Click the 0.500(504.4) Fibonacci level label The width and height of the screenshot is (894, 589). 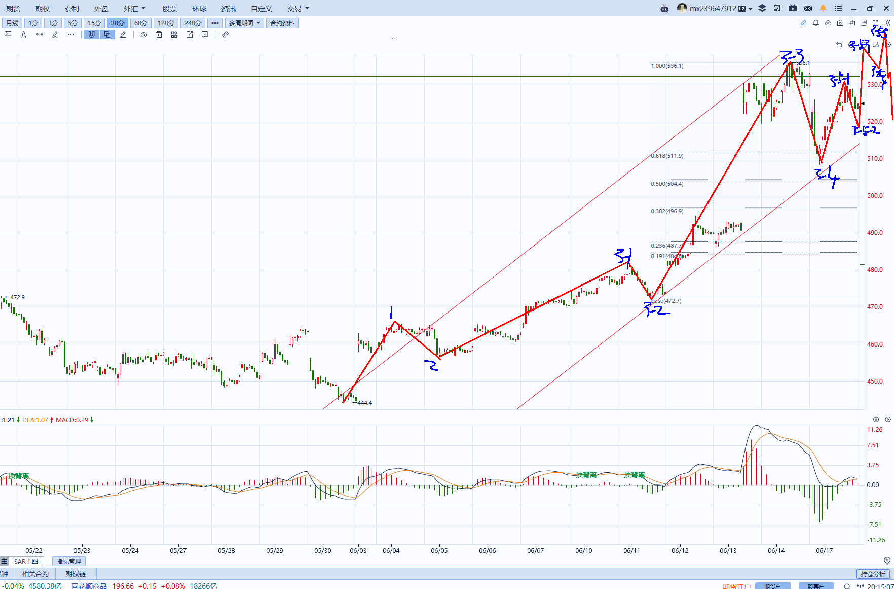click(667, 184)
